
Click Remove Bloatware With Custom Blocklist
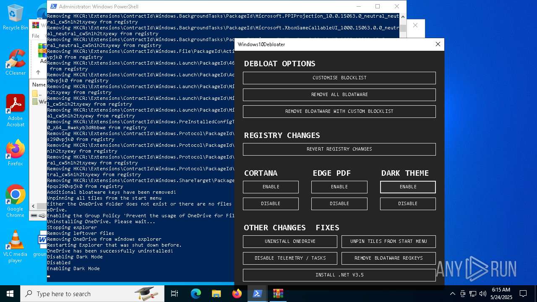pyautogui.click(x=339, y=112)
